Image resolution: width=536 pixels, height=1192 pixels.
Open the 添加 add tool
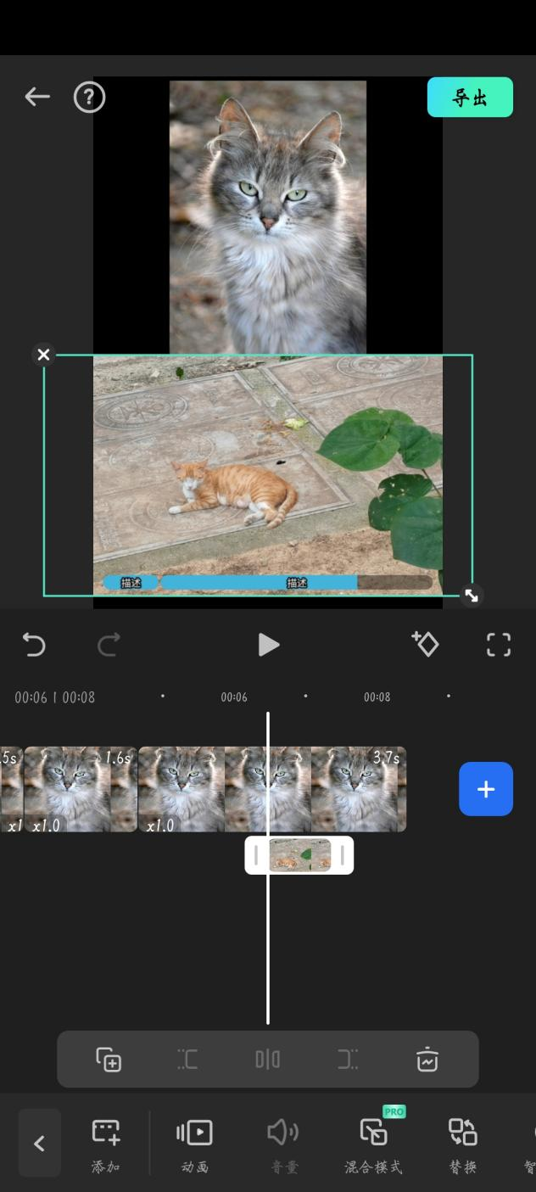pos(106,1144)
